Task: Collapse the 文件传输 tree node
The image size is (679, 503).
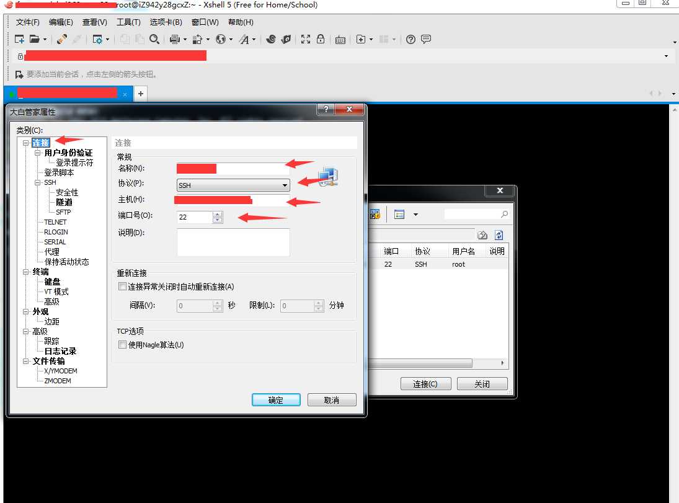Action: coord(26,361)
